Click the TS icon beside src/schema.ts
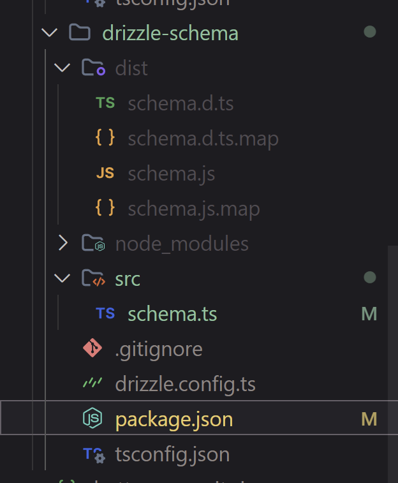Viewport: 398px width, 483px height. pos(105,314)
